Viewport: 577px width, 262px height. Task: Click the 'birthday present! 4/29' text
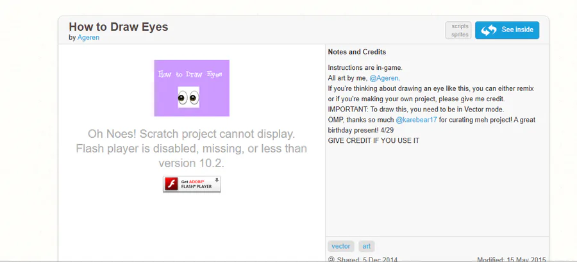361,130
